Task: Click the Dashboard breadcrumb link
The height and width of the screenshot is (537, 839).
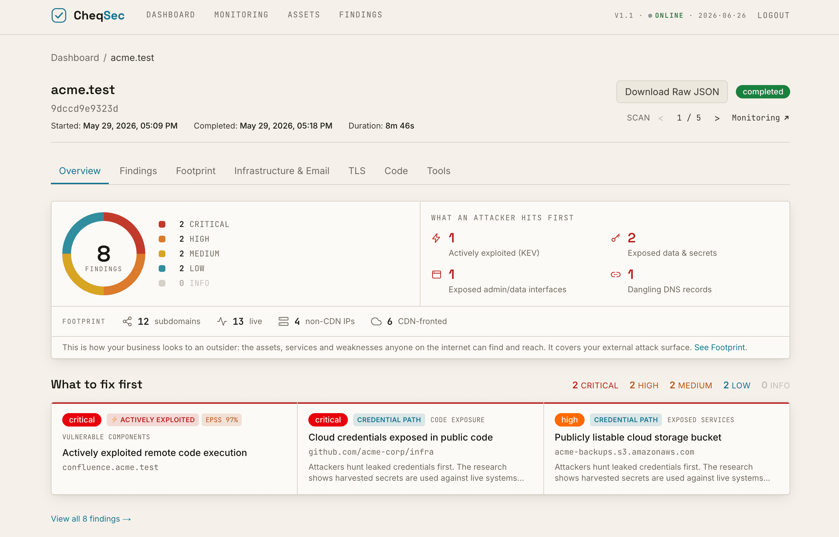Action: click(x=75, y=58)
